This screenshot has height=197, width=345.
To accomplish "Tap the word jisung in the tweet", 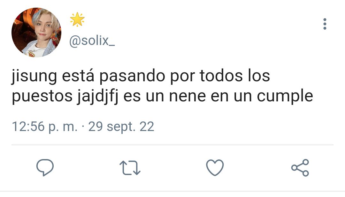I will coord(34,76).
